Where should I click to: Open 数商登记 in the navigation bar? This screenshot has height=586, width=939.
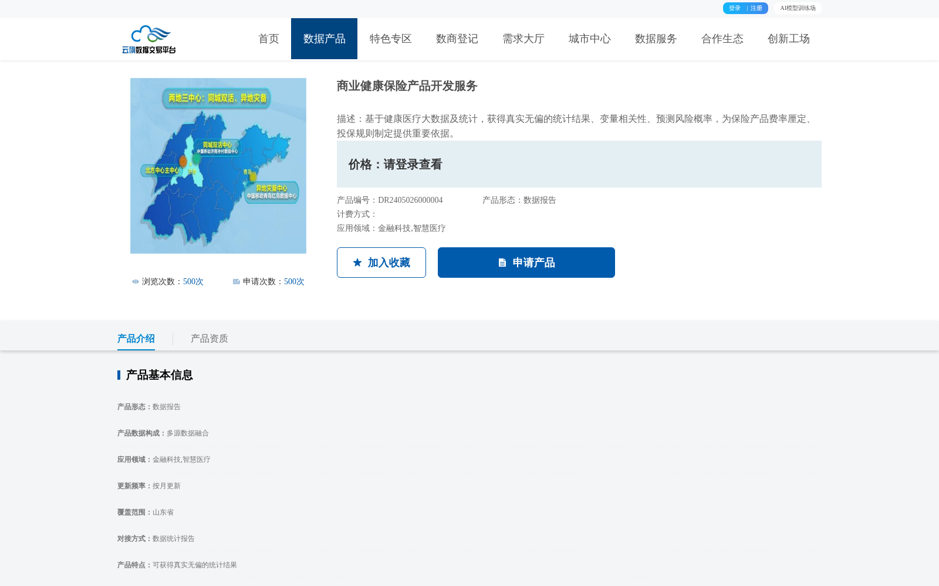pyautogui.click(x=457, y=39)
